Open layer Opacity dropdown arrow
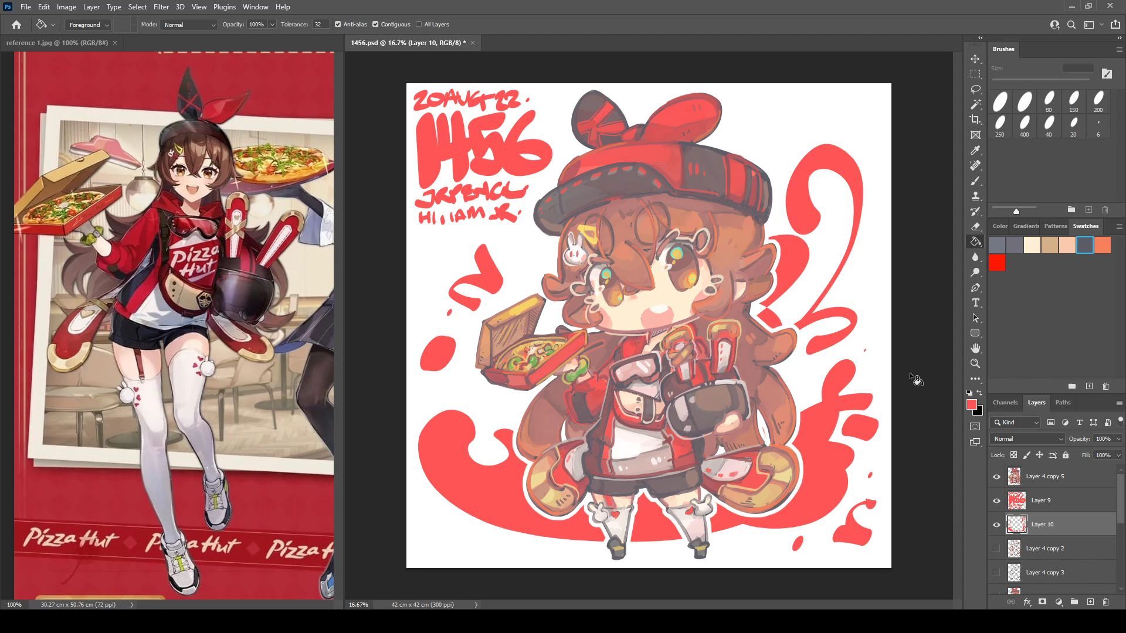1126x633 pixels. click(1118, 439)
